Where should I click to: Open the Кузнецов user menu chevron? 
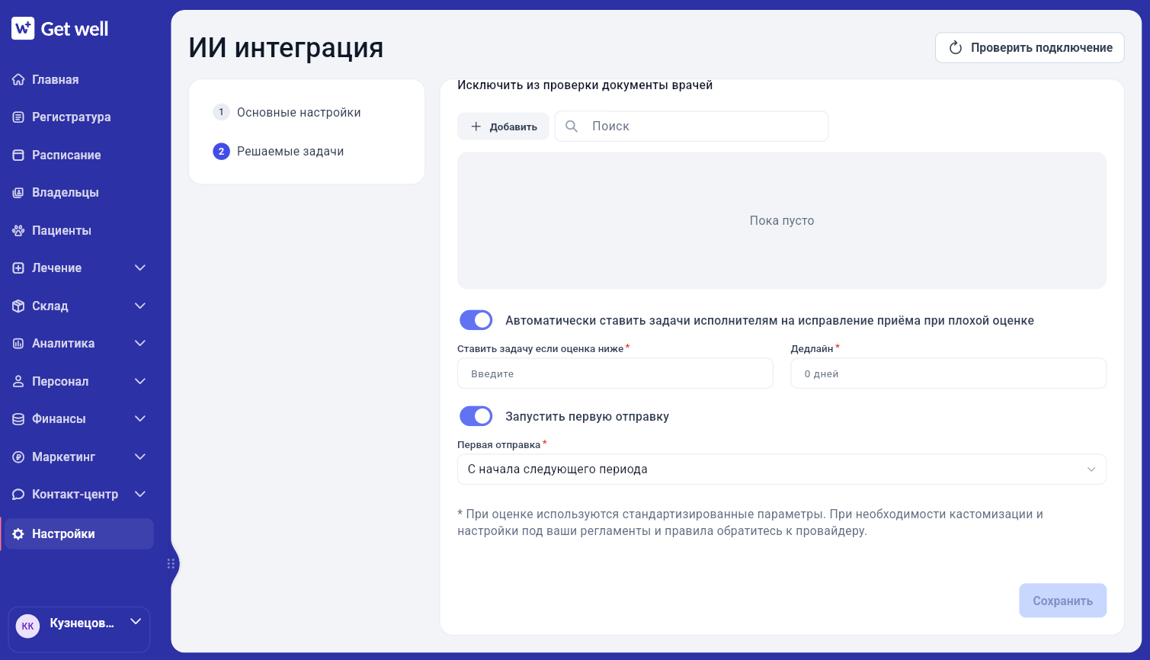[136, 622]
